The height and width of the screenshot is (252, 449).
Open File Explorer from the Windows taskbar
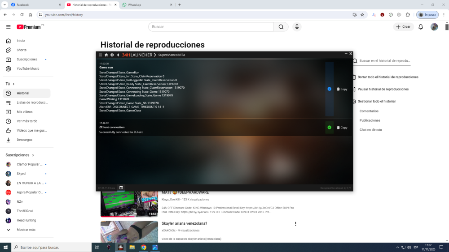(132, 247)
